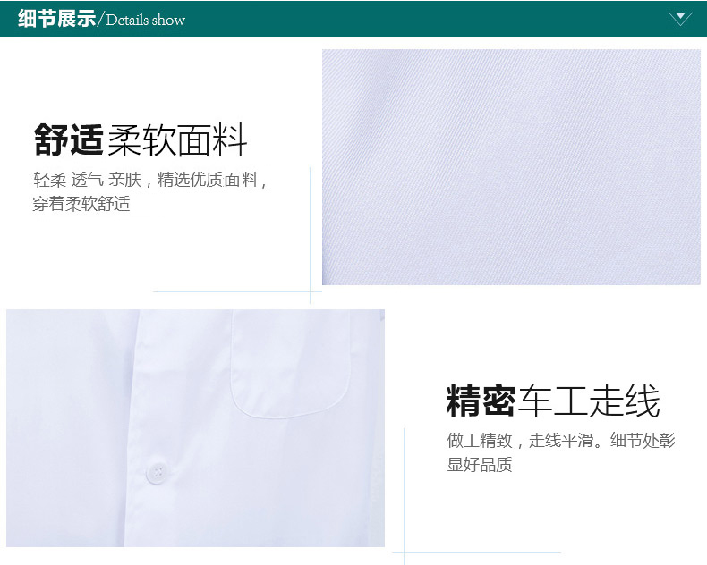Screen dimensions: 707x565
Task: Click the '轻柔 透气 亲肤，精选优质面料，' description line
Action: click(x=150, y=180)
